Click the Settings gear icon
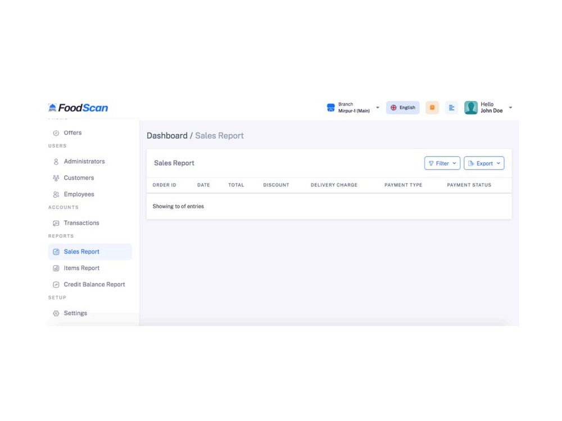The width and height of the screenshot is (562, 421). click(56, 313)
